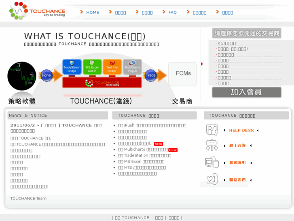Click the black trading chart thumbnail

tap(22, 76)
